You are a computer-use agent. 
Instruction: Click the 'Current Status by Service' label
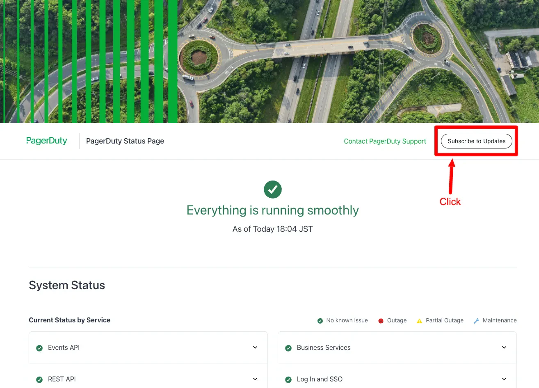tap(70, 320)
